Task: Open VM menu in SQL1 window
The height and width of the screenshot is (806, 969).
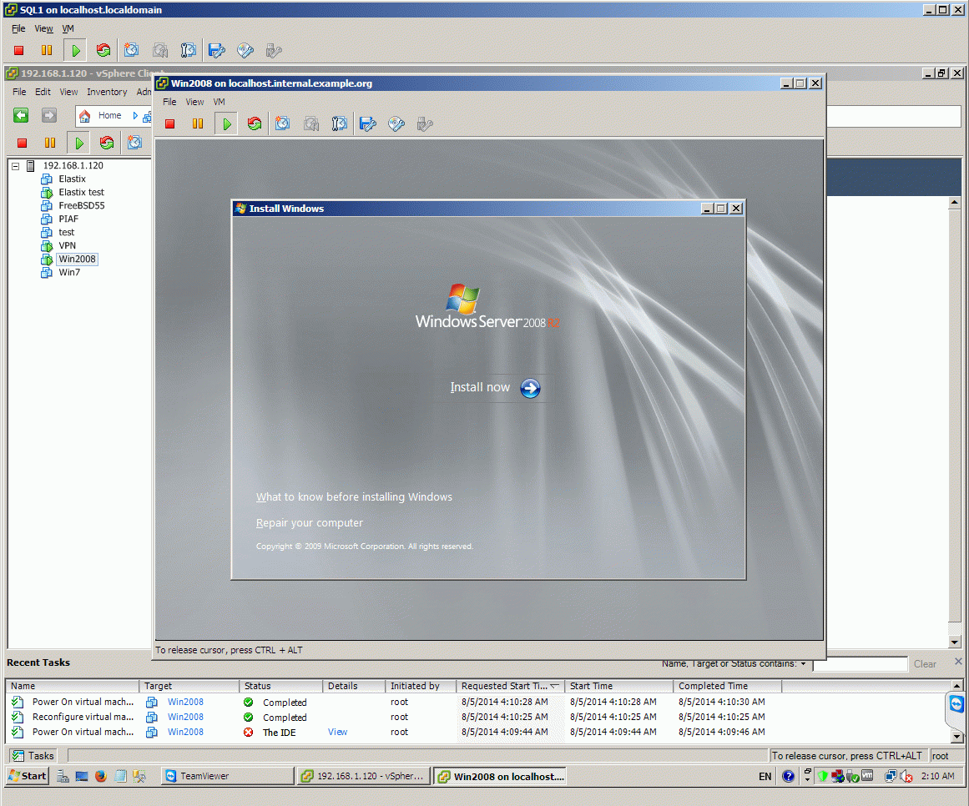Action: point(68,28)
